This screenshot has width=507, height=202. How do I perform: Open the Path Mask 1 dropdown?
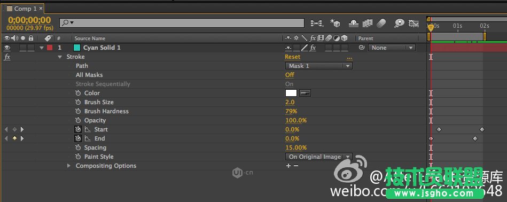pos(318,66)
